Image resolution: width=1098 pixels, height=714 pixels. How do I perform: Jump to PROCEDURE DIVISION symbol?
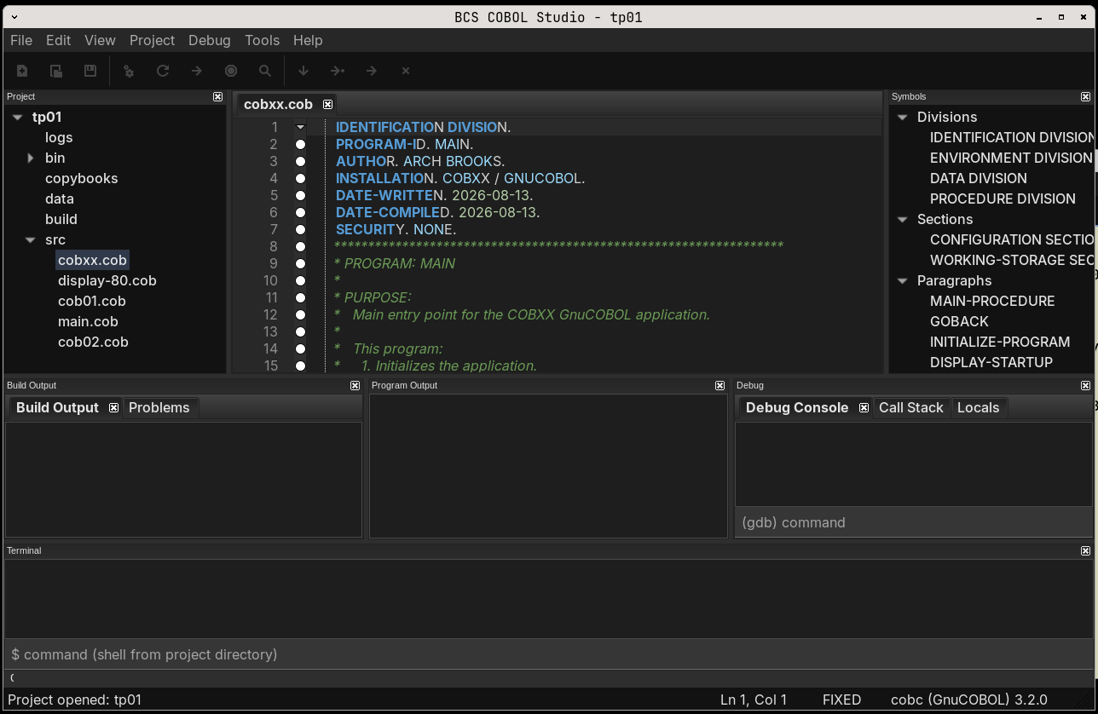coord(1003,199)
